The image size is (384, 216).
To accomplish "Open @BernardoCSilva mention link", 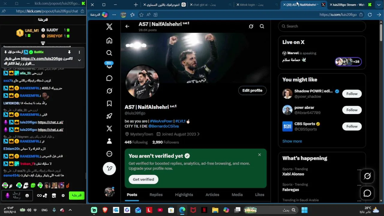I will [163, 126].
